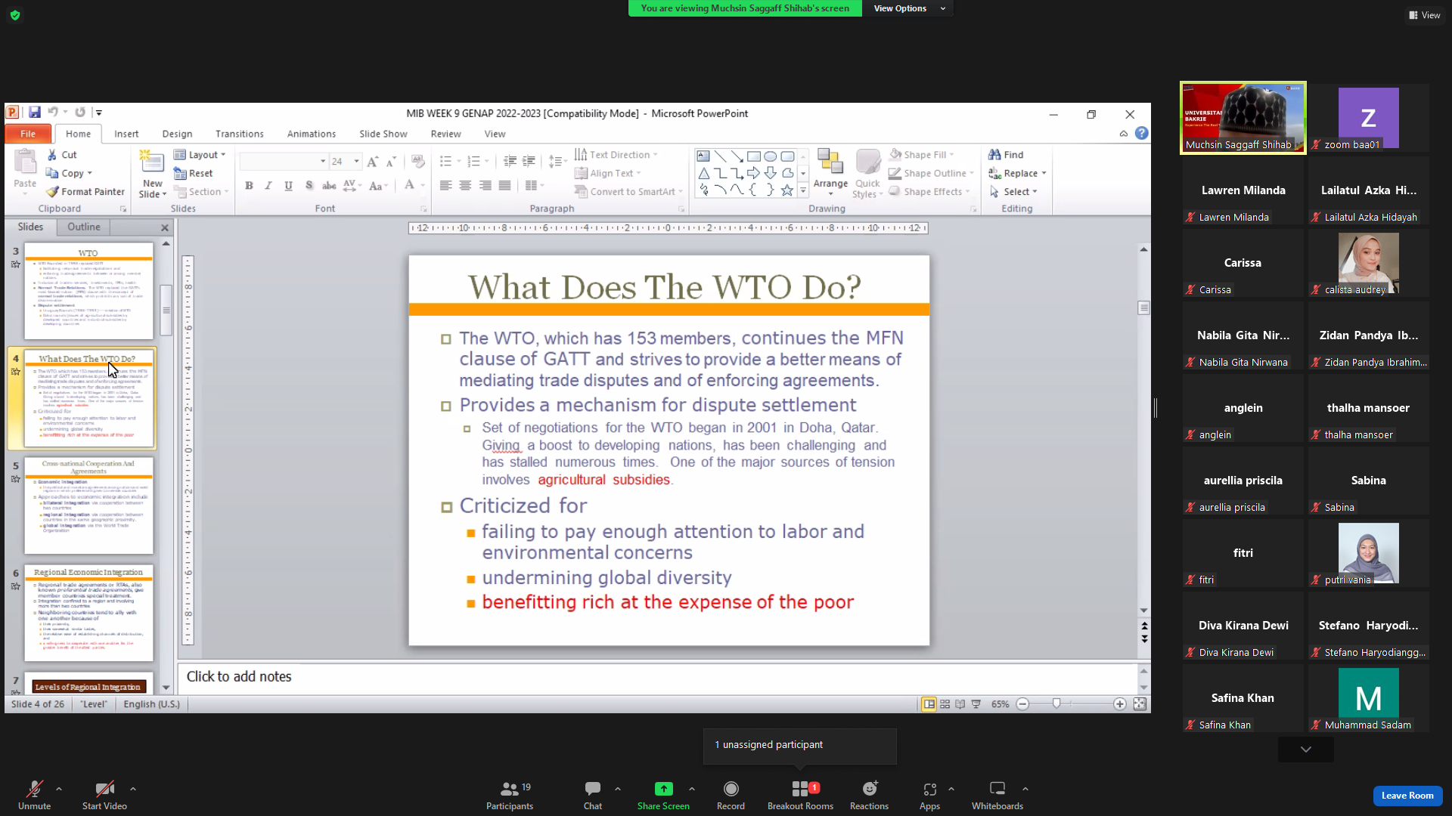This screenshot has width=1452, height=816.
Task: Click into the notes field
Action: (658, 677)
